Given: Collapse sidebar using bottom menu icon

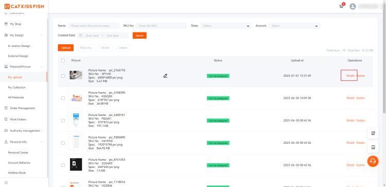Looking at the screenshot, I should [6, 182].
